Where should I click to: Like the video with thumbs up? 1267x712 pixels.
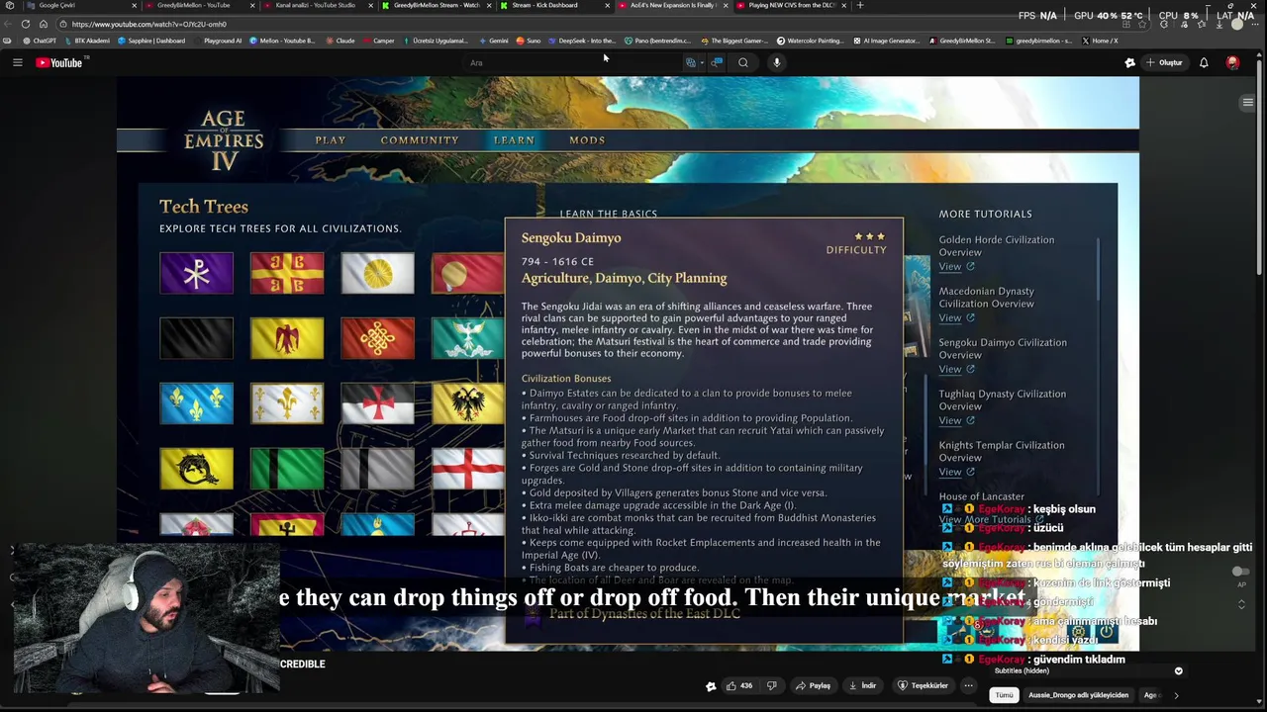(x=738, y=685)
